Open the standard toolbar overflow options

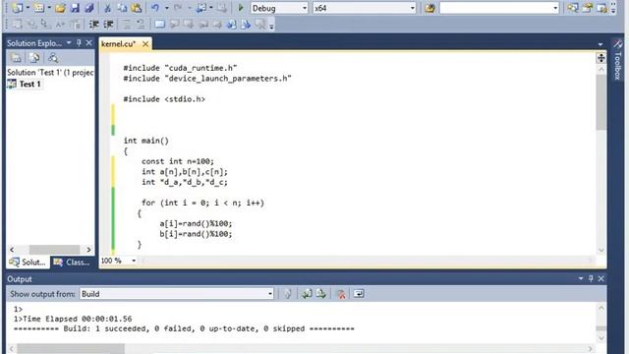tap(613, 8)
